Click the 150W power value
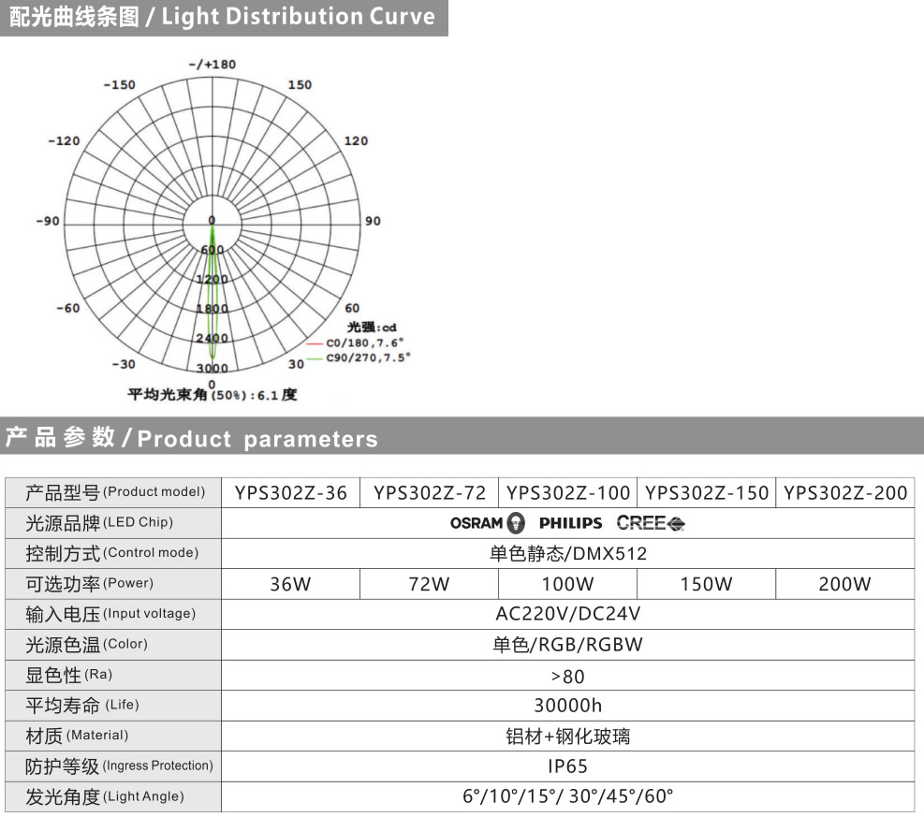Viewport: 924px width, 817px height. [707, 585]
